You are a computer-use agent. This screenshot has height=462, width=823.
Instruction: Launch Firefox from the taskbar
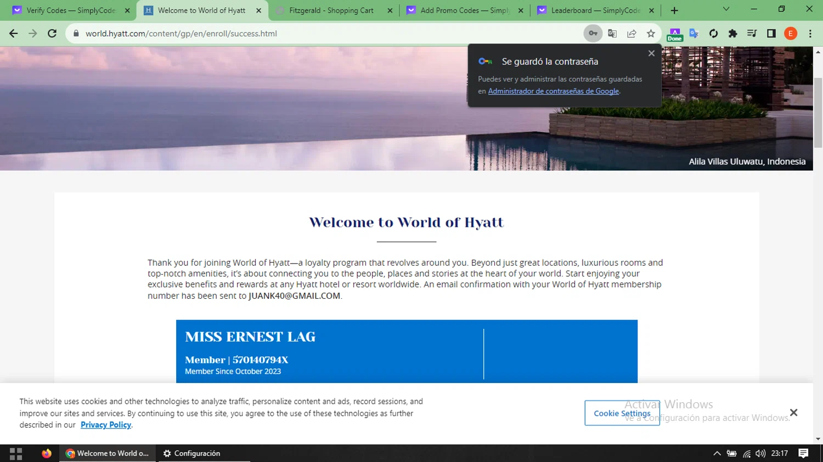pyautogui.click(x=47, y=453)
